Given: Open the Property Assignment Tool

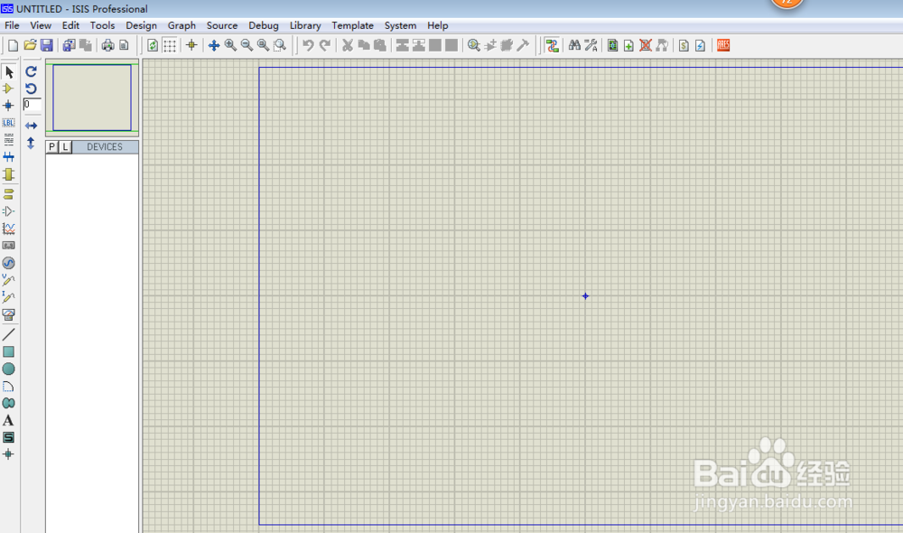Looking at the screenshot, I should 591,45.
